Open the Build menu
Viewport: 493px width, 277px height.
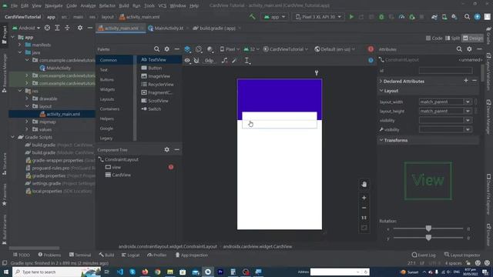tap(124, 5)
